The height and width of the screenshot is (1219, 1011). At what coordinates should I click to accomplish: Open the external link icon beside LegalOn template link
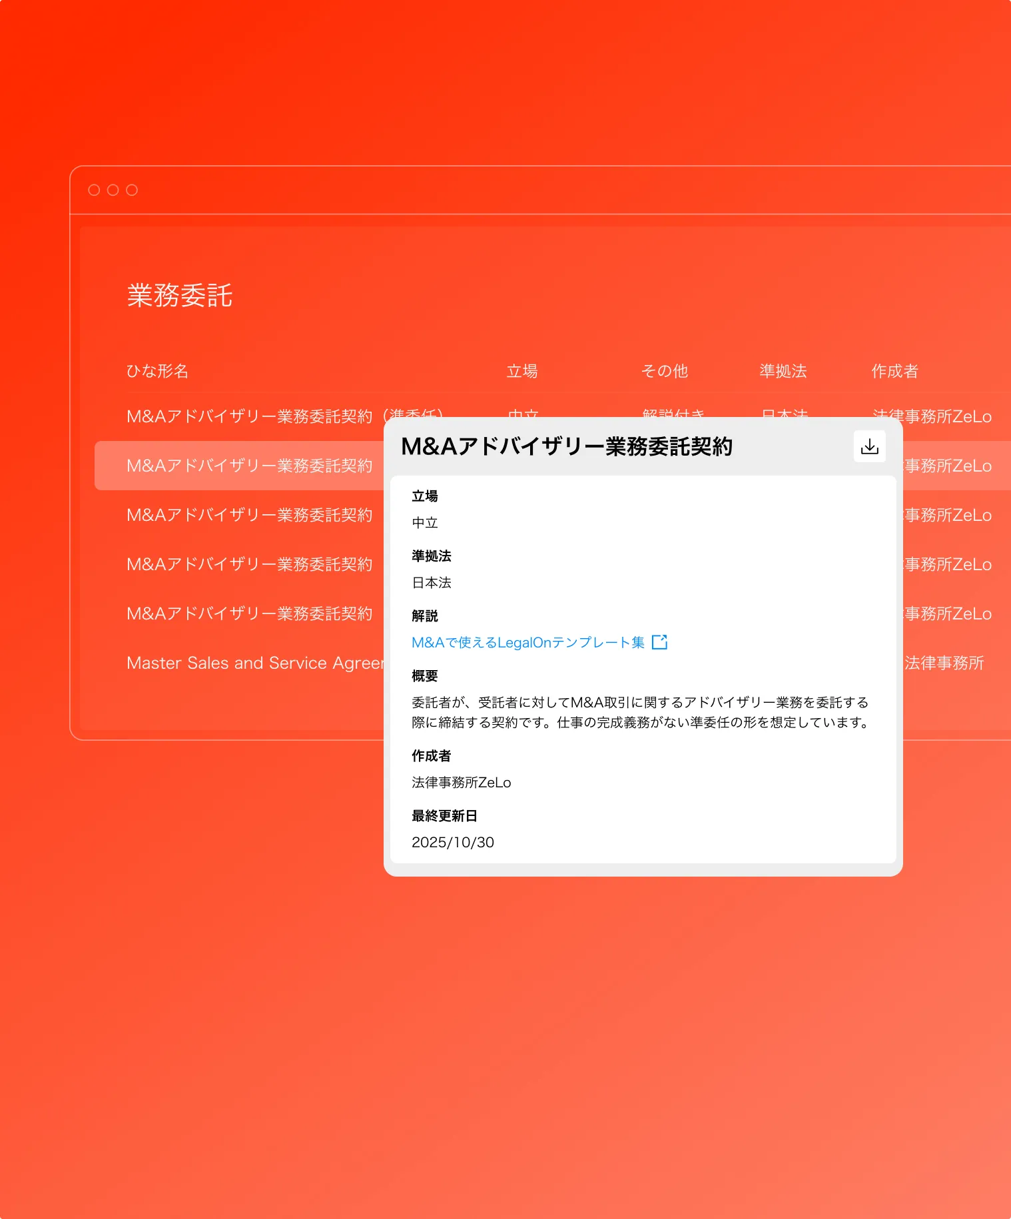click(x=659, y=642)
